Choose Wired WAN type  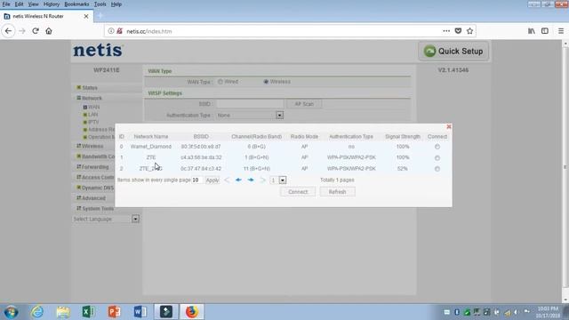[x=220, y=82]
